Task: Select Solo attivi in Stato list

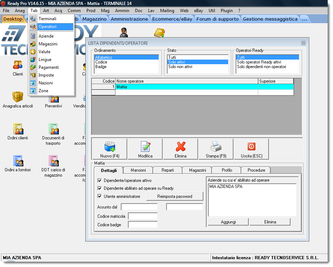Action: pos(198,62)
